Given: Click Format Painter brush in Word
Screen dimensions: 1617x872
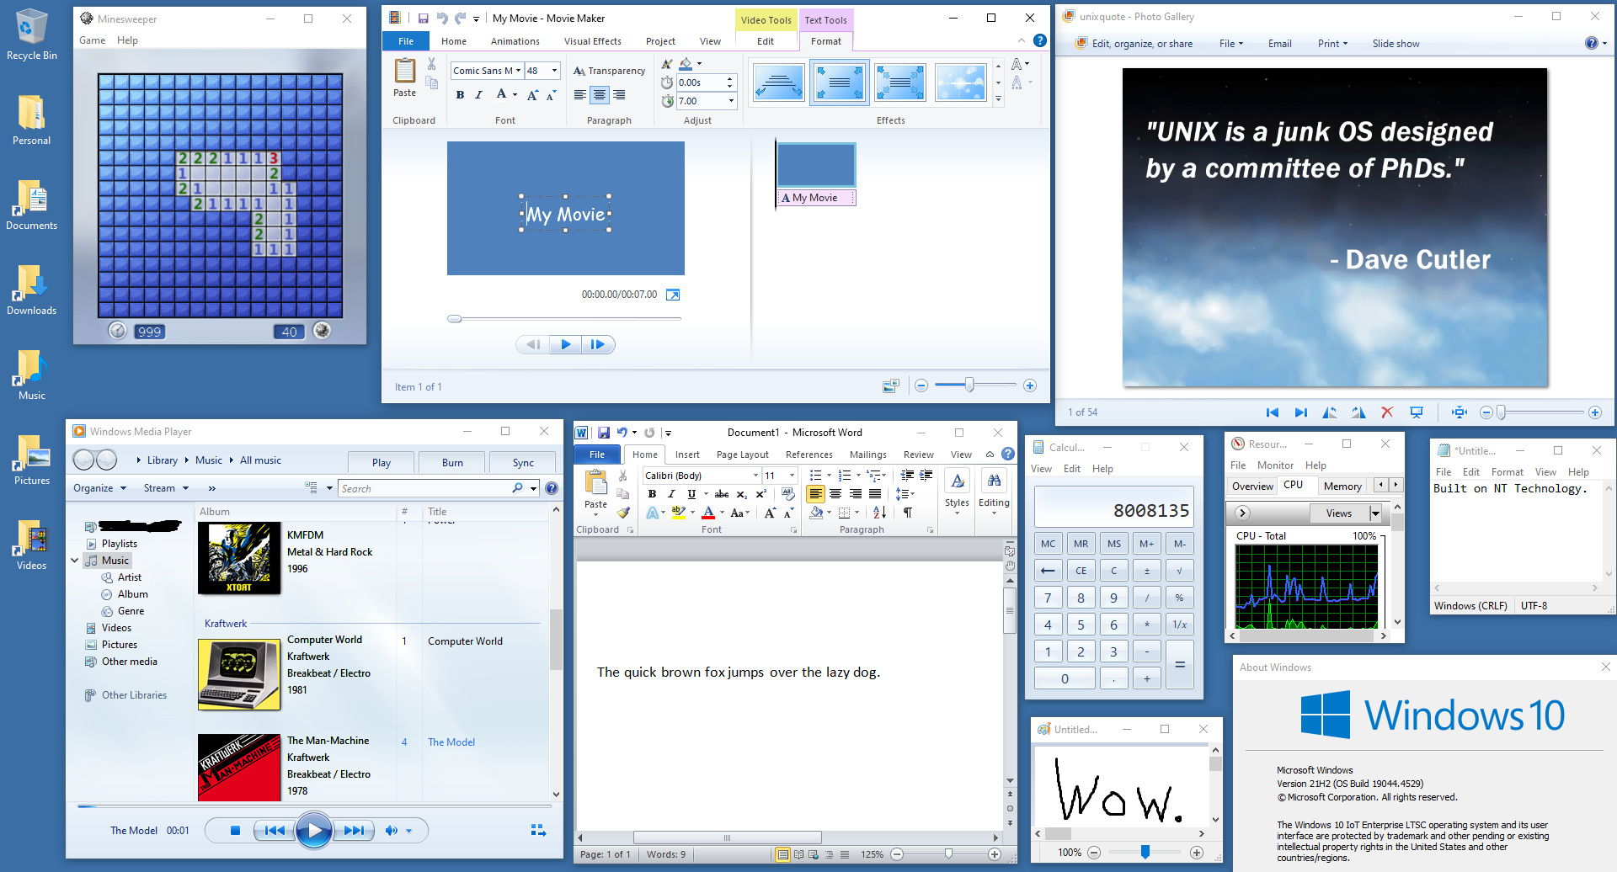Looking at the screenshot, I should point(623,512).
